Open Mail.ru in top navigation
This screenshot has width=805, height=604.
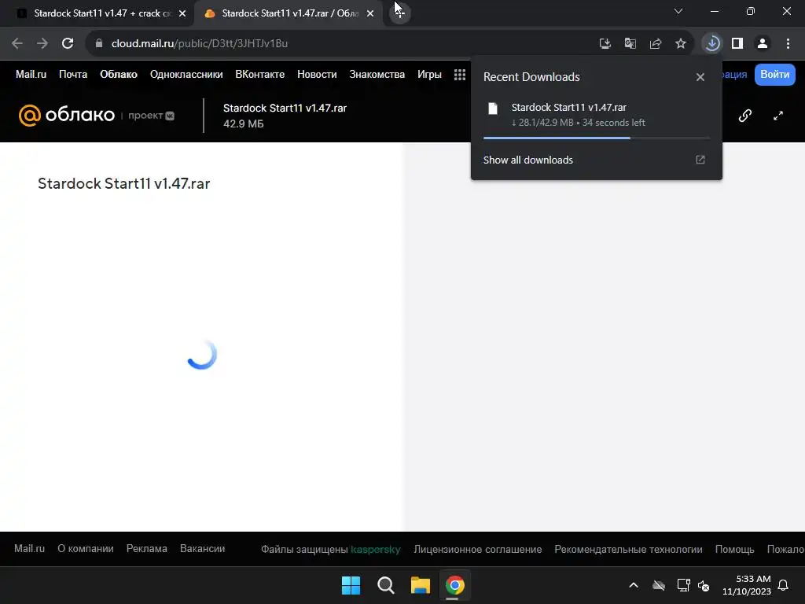31,75
